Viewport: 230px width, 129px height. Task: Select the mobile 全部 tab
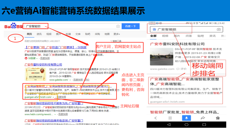tap(153, 36)
